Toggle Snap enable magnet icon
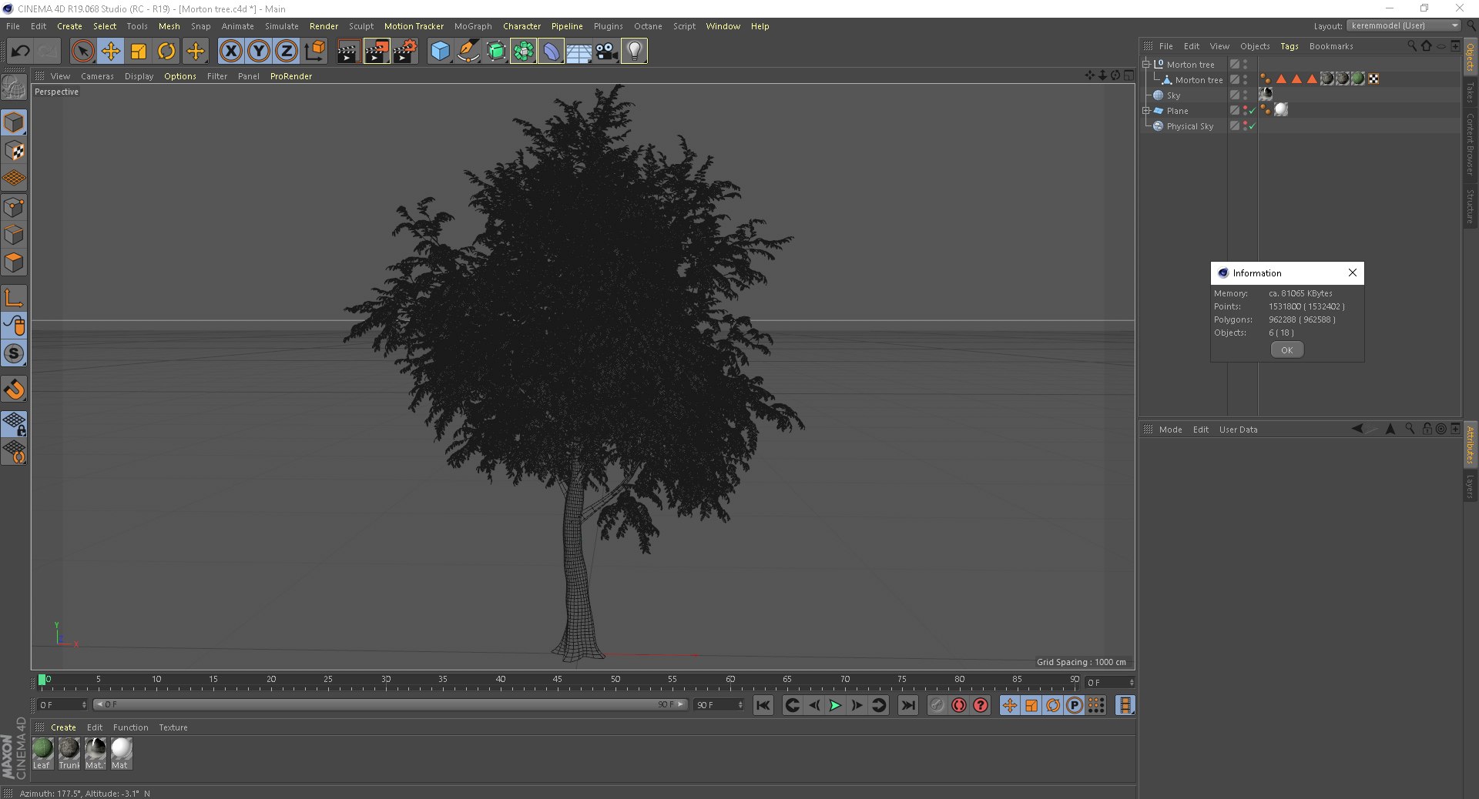This screenshot has height=799, width=1479. [x=14, y=389]
